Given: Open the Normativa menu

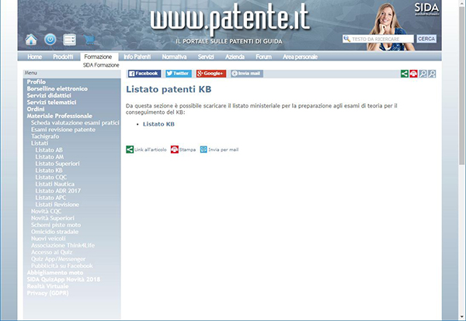Looking at the screenshot, I should pyautogui.click(x=174, y=57).
